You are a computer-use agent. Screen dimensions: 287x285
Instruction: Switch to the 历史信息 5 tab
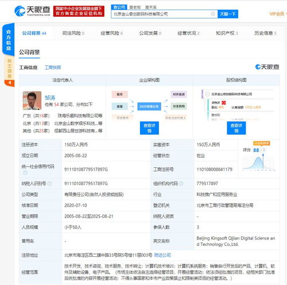pos(265,33)
